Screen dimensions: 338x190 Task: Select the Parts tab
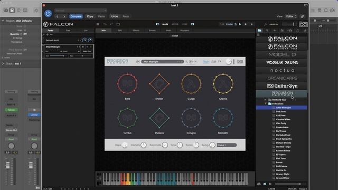(x=50, y=31)
